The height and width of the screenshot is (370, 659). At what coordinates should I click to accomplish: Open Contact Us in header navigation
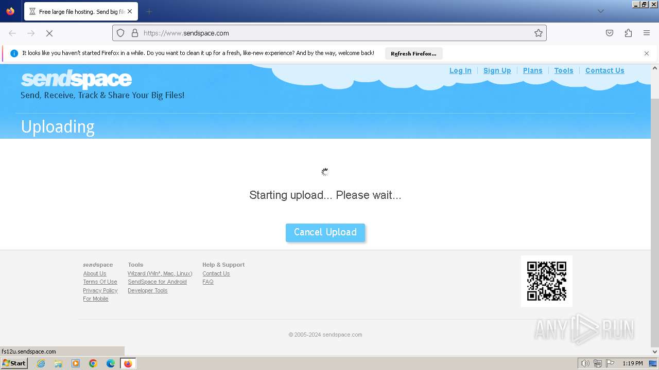point(604,70)
